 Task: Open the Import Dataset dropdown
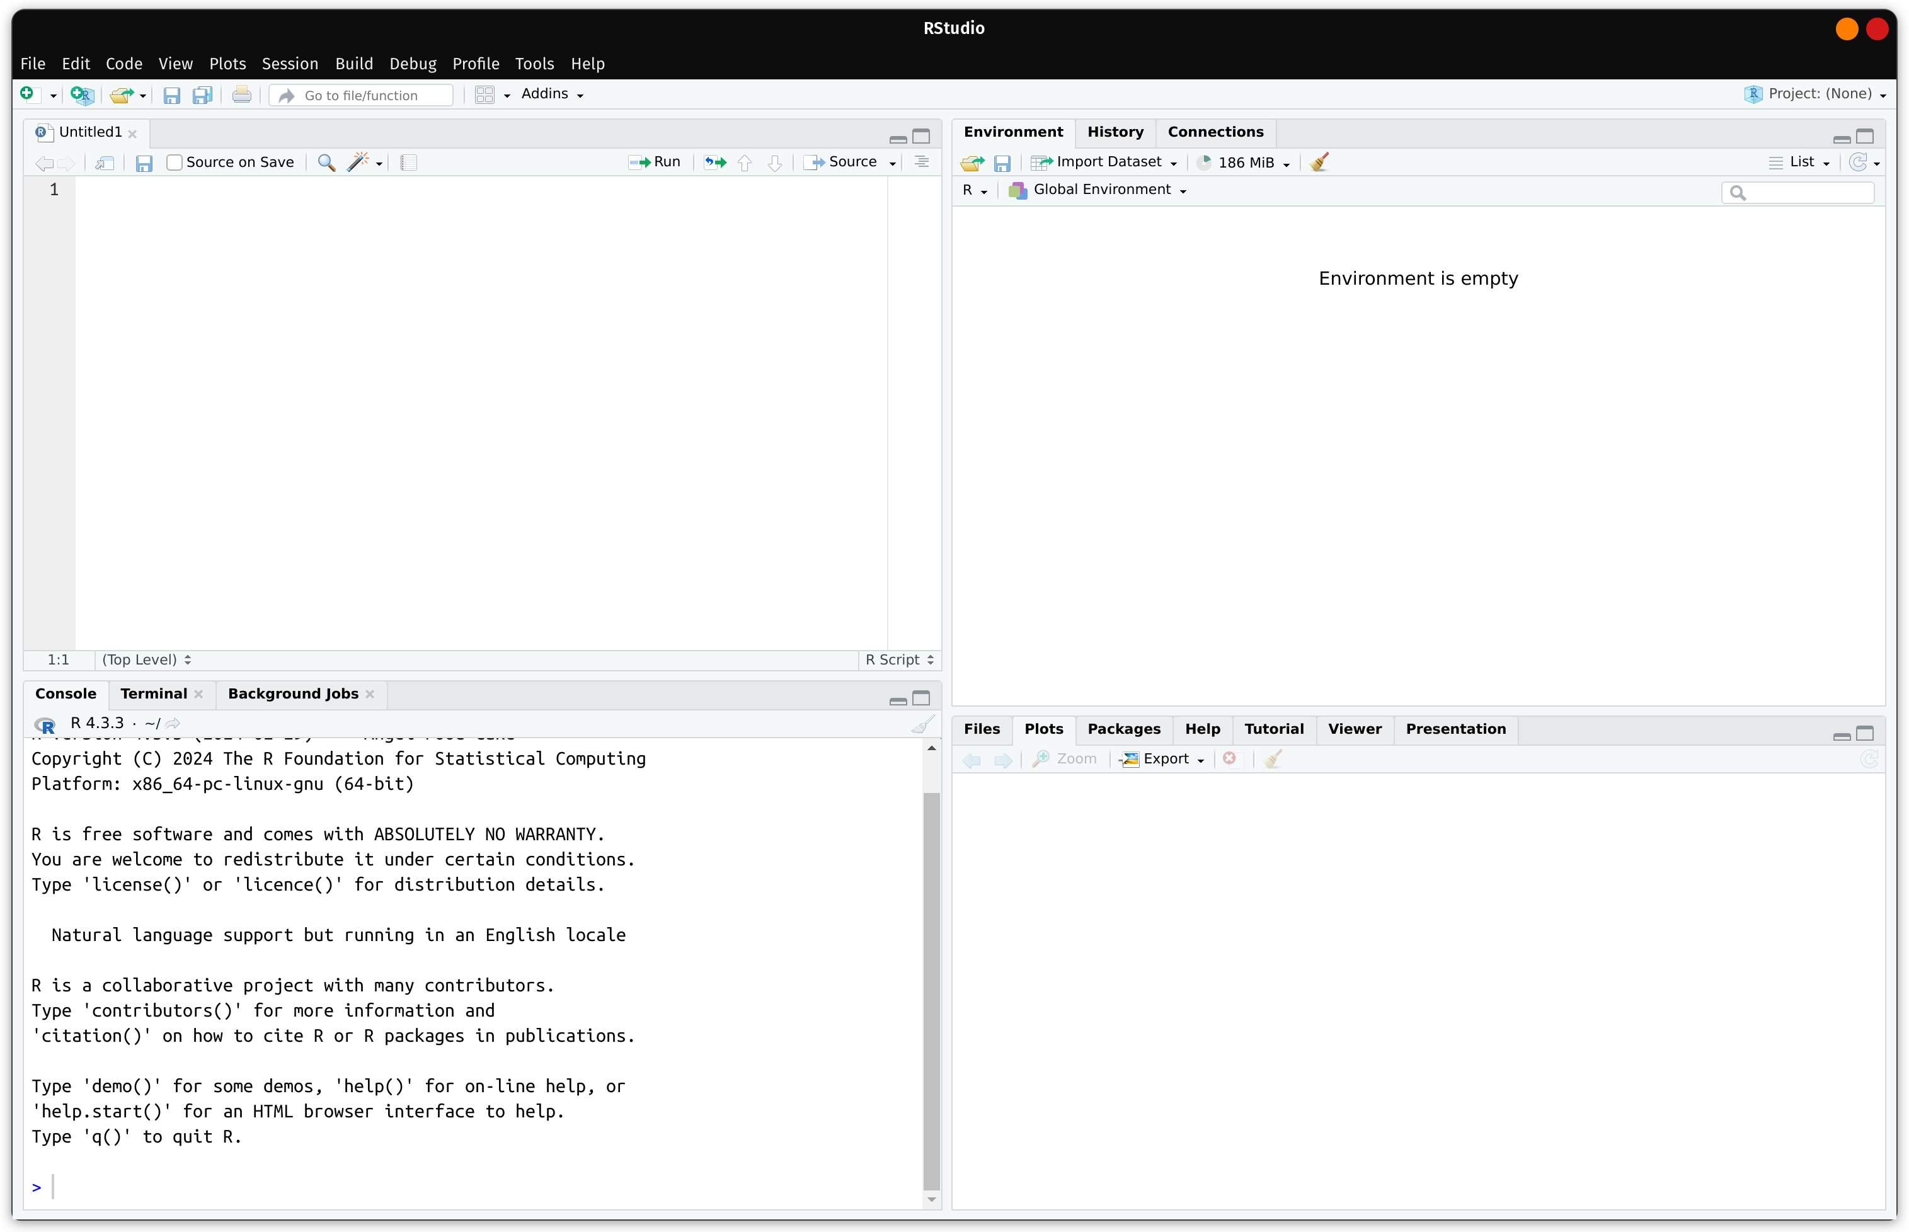pyautogui.click(x=1104, y=162)
